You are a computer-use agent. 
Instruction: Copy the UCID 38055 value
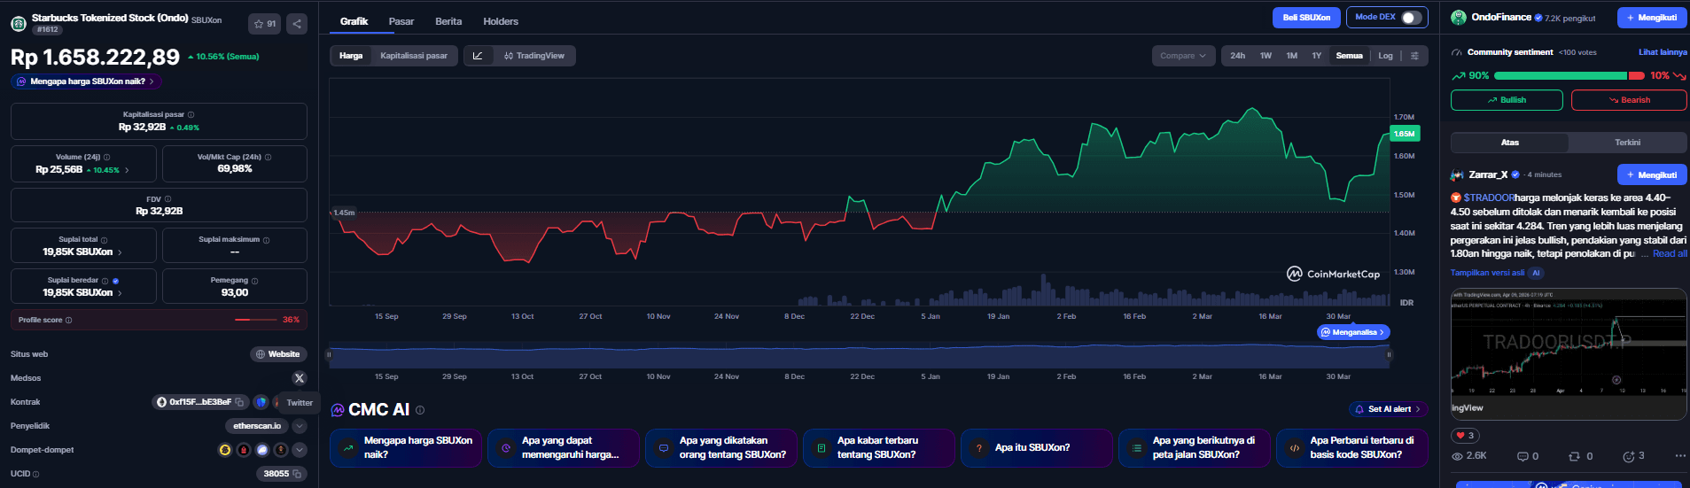tap(297, 474)
